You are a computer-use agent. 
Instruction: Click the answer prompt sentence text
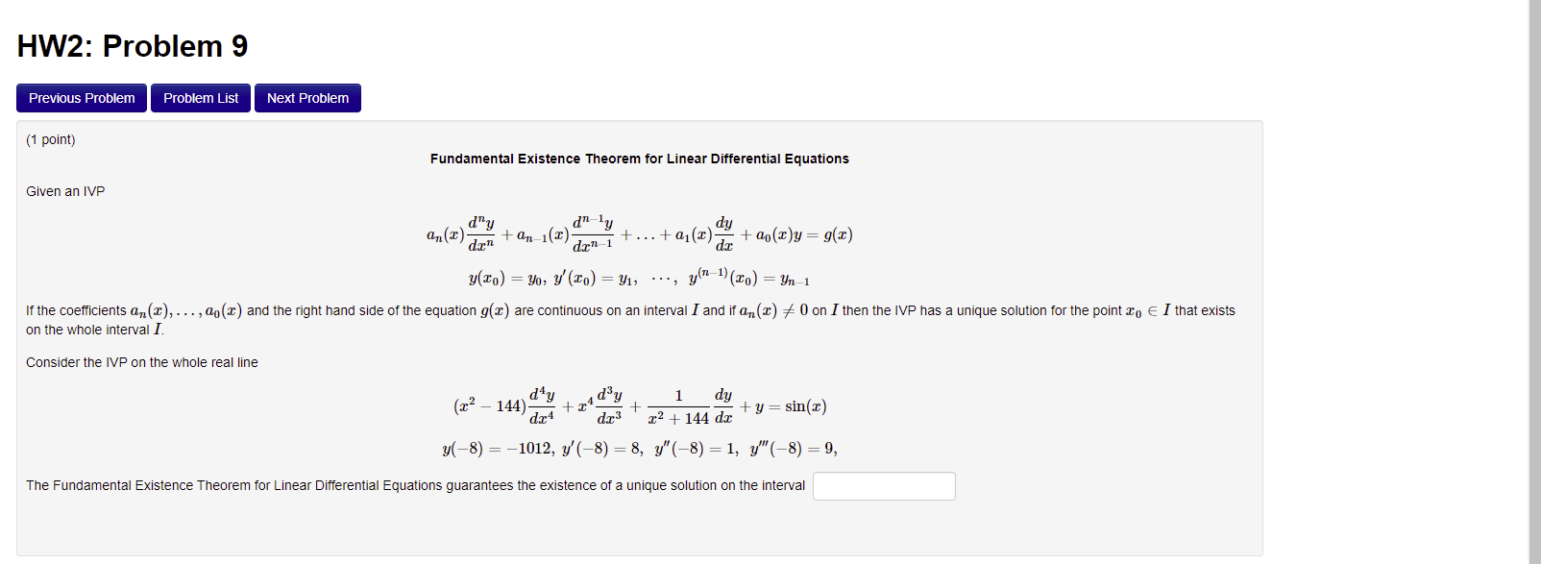[x=413, y=485]
